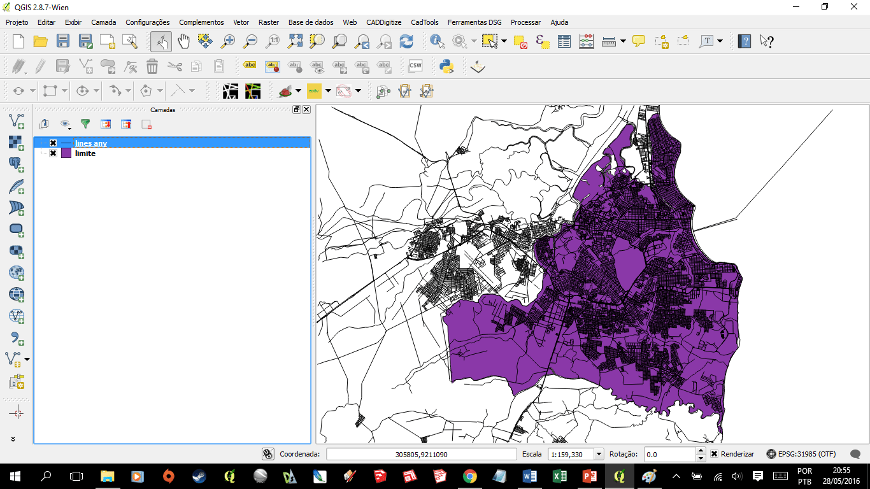Open the Escala scale dropdown

[x=597, y=454]
